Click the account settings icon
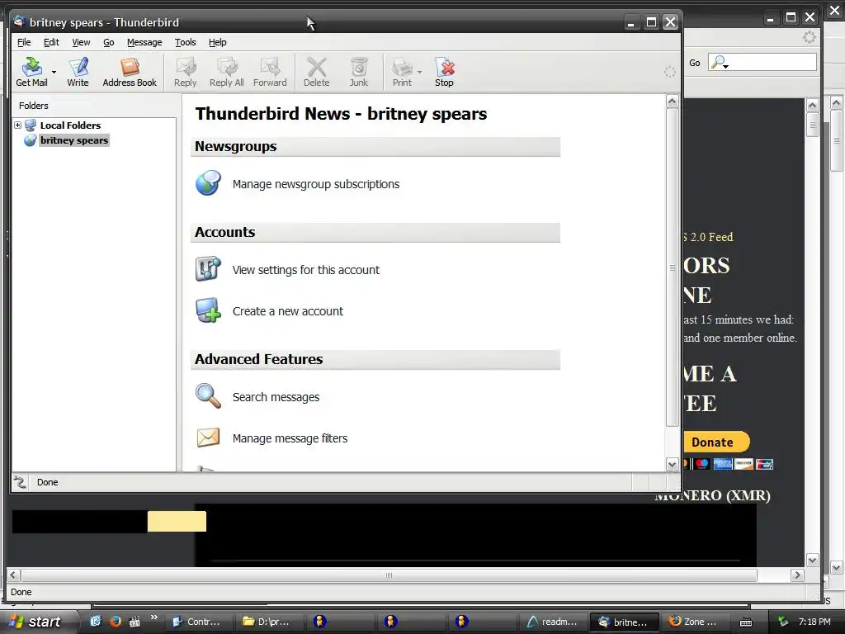Image resolution: width=845 pixels, height=634 pixels. tap(208, 268)
